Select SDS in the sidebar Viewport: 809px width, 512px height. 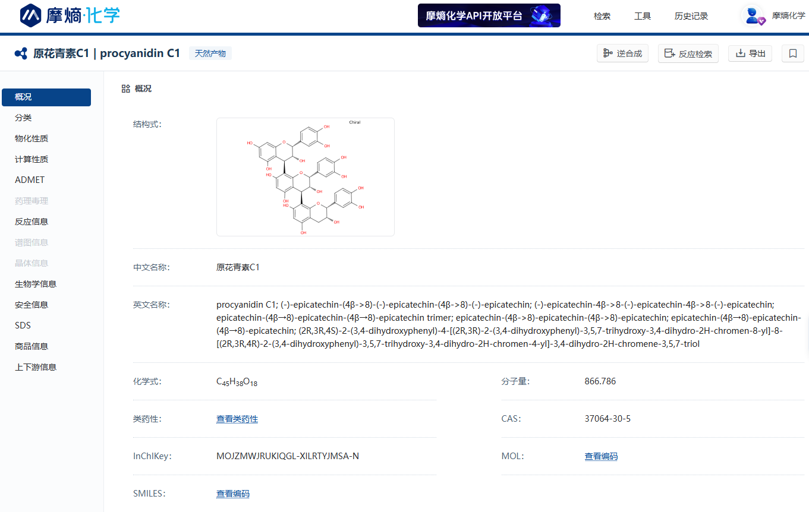(23, 325)
